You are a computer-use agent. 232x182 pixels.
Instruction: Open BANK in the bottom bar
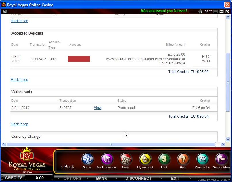tap(102, 178)
